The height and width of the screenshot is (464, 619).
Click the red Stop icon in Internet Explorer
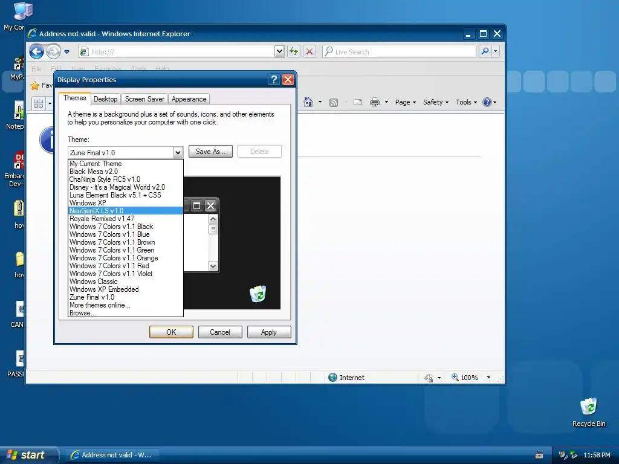(309, 51)
